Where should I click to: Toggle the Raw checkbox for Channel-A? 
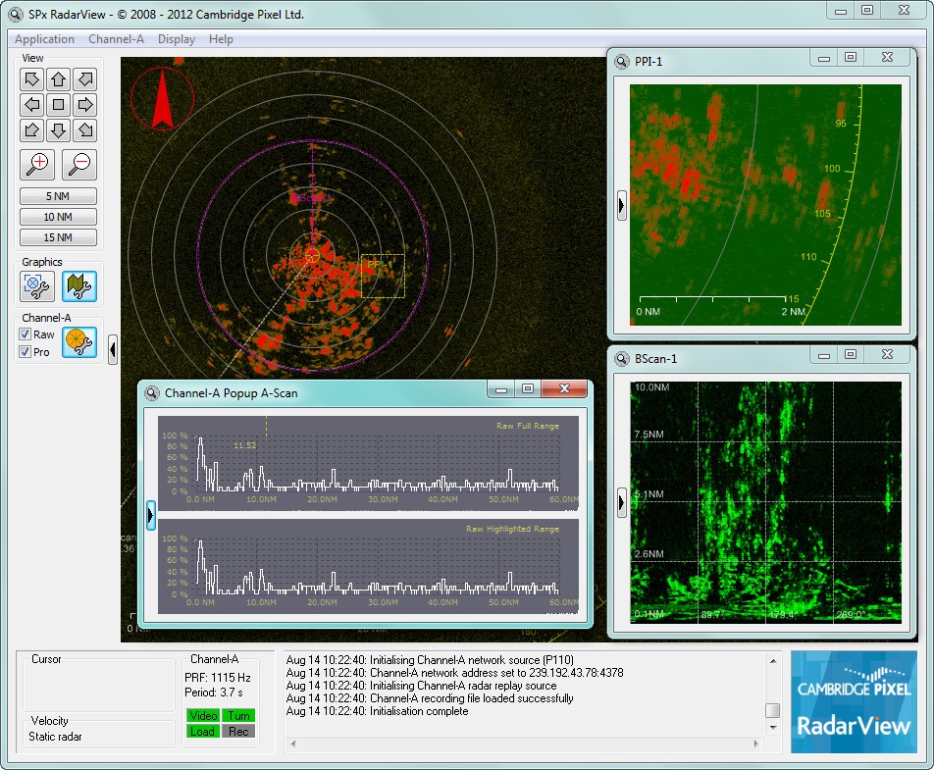pyautogui.click(x=25, y=334)
